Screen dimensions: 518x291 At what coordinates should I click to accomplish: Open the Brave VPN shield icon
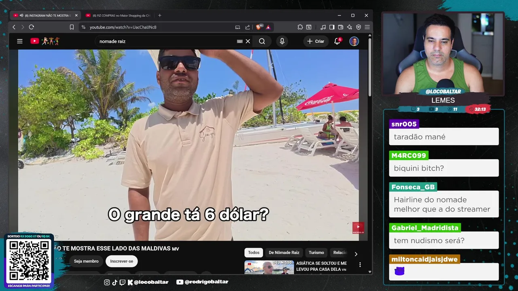click(359, 27)
